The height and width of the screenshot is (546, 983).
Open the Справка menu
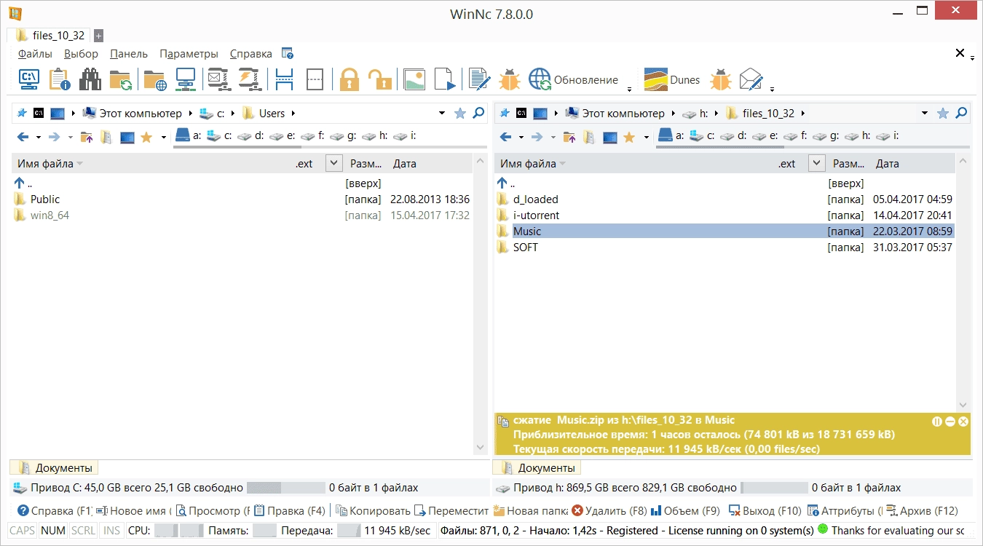coord(250,54)
